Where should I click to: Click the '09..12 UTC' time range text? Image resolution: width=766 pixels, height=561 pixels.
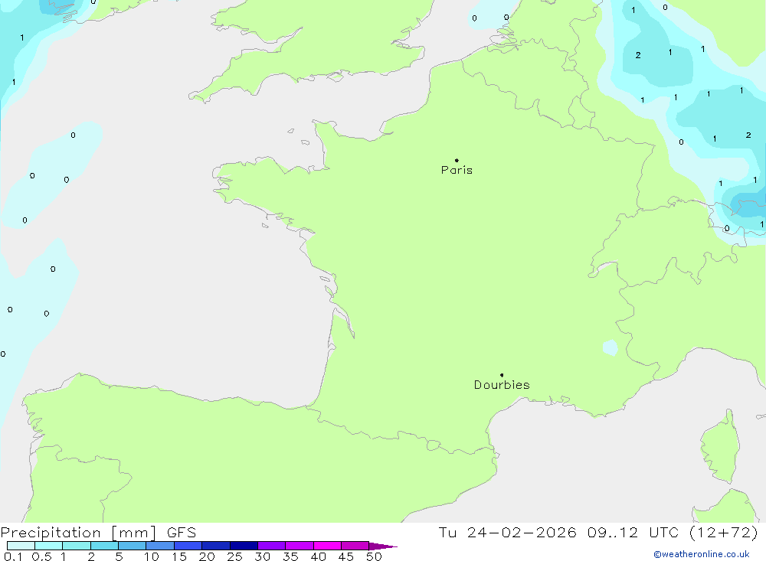633,532
